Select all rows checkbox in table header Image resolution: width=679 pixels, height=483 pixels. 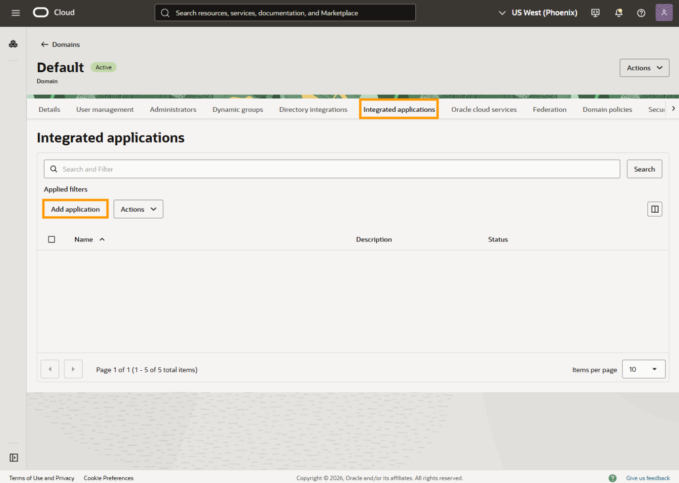click(x=52, y=240)
